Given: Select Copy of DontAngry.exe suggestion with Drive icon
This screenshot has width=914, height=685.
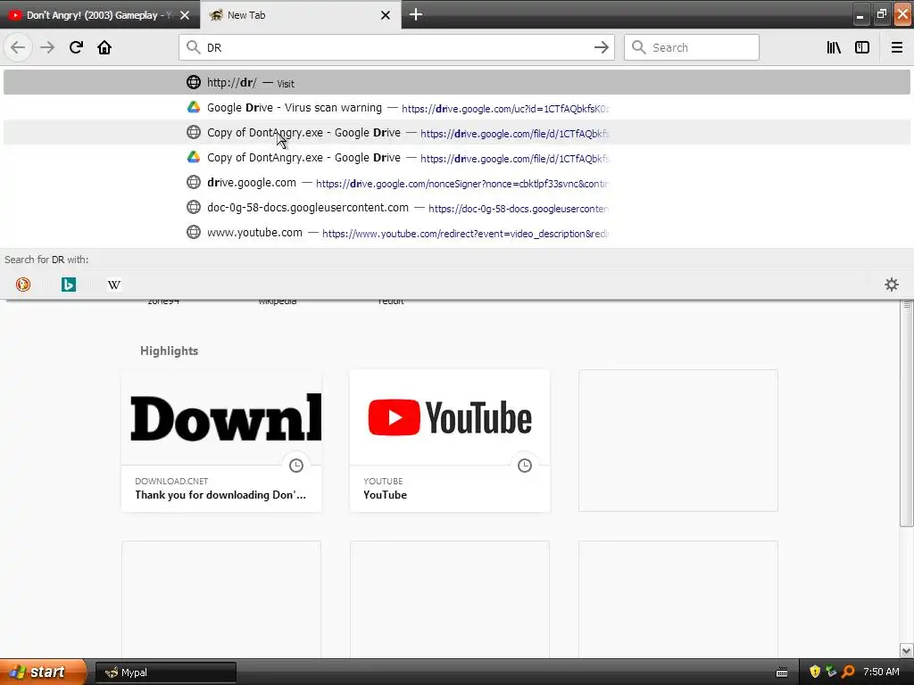Looking at the screenshot, I should pyautogui.click(x=457, y=158).
